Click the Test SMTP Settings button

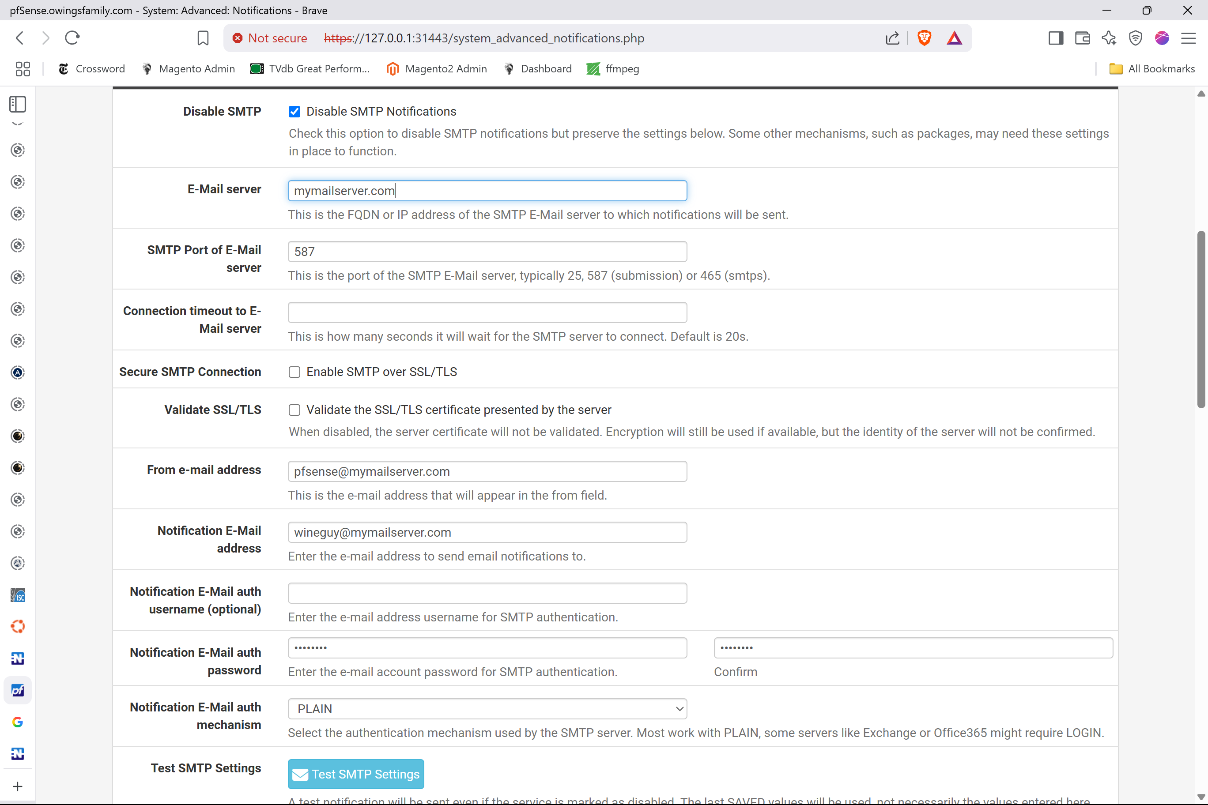pos(356,774)
